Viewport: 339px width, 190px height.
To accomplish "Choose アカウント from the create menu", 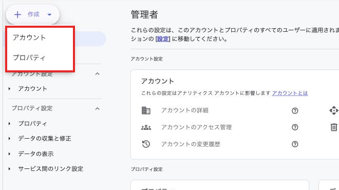I will coord(29,37).
